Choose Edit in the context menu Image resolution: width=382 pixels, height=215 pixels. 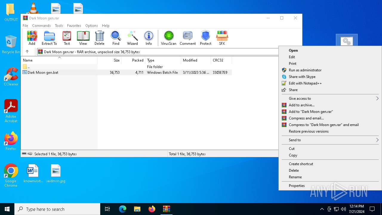point(330,57)
